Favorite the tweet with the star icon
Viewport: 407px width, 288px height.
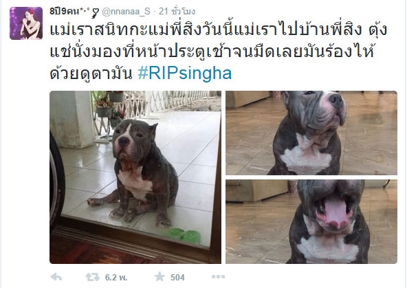159,277
